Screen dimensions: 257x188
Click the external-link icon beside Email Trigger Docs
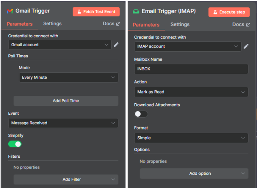[x=248, y=25]
